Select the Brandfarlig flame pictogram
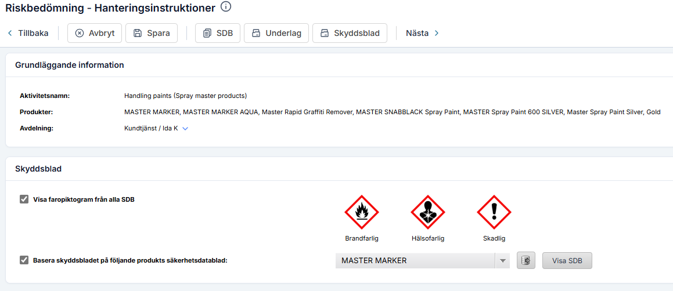 click(x=361, y=212)
